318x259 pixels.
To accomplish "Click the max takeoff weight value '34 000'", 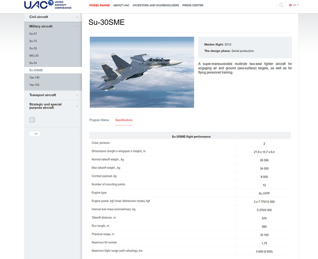I will (264, 169).
